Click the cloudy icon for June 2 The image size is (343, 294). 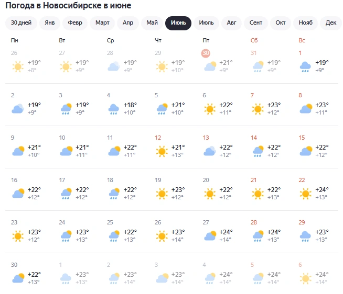click(18, 109)
